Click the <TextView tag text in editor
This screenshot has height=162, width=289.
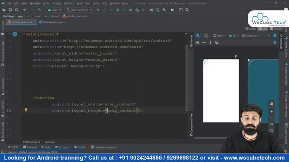(43, 98)
